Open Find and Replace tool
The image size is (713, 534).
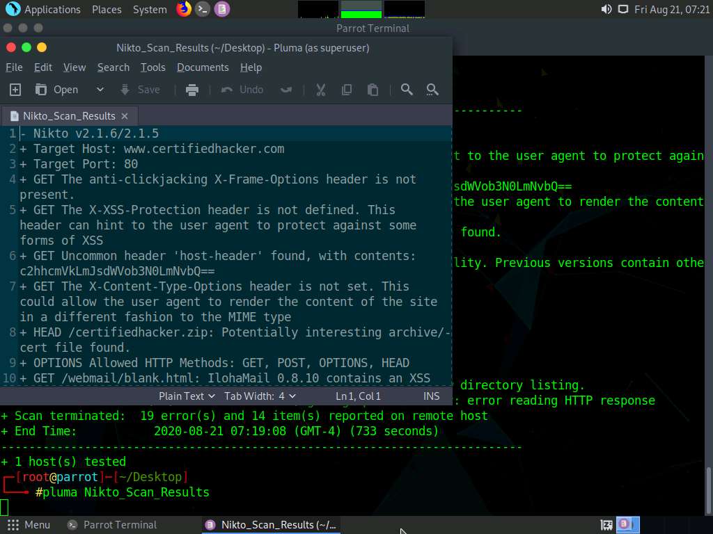point(432,90)
